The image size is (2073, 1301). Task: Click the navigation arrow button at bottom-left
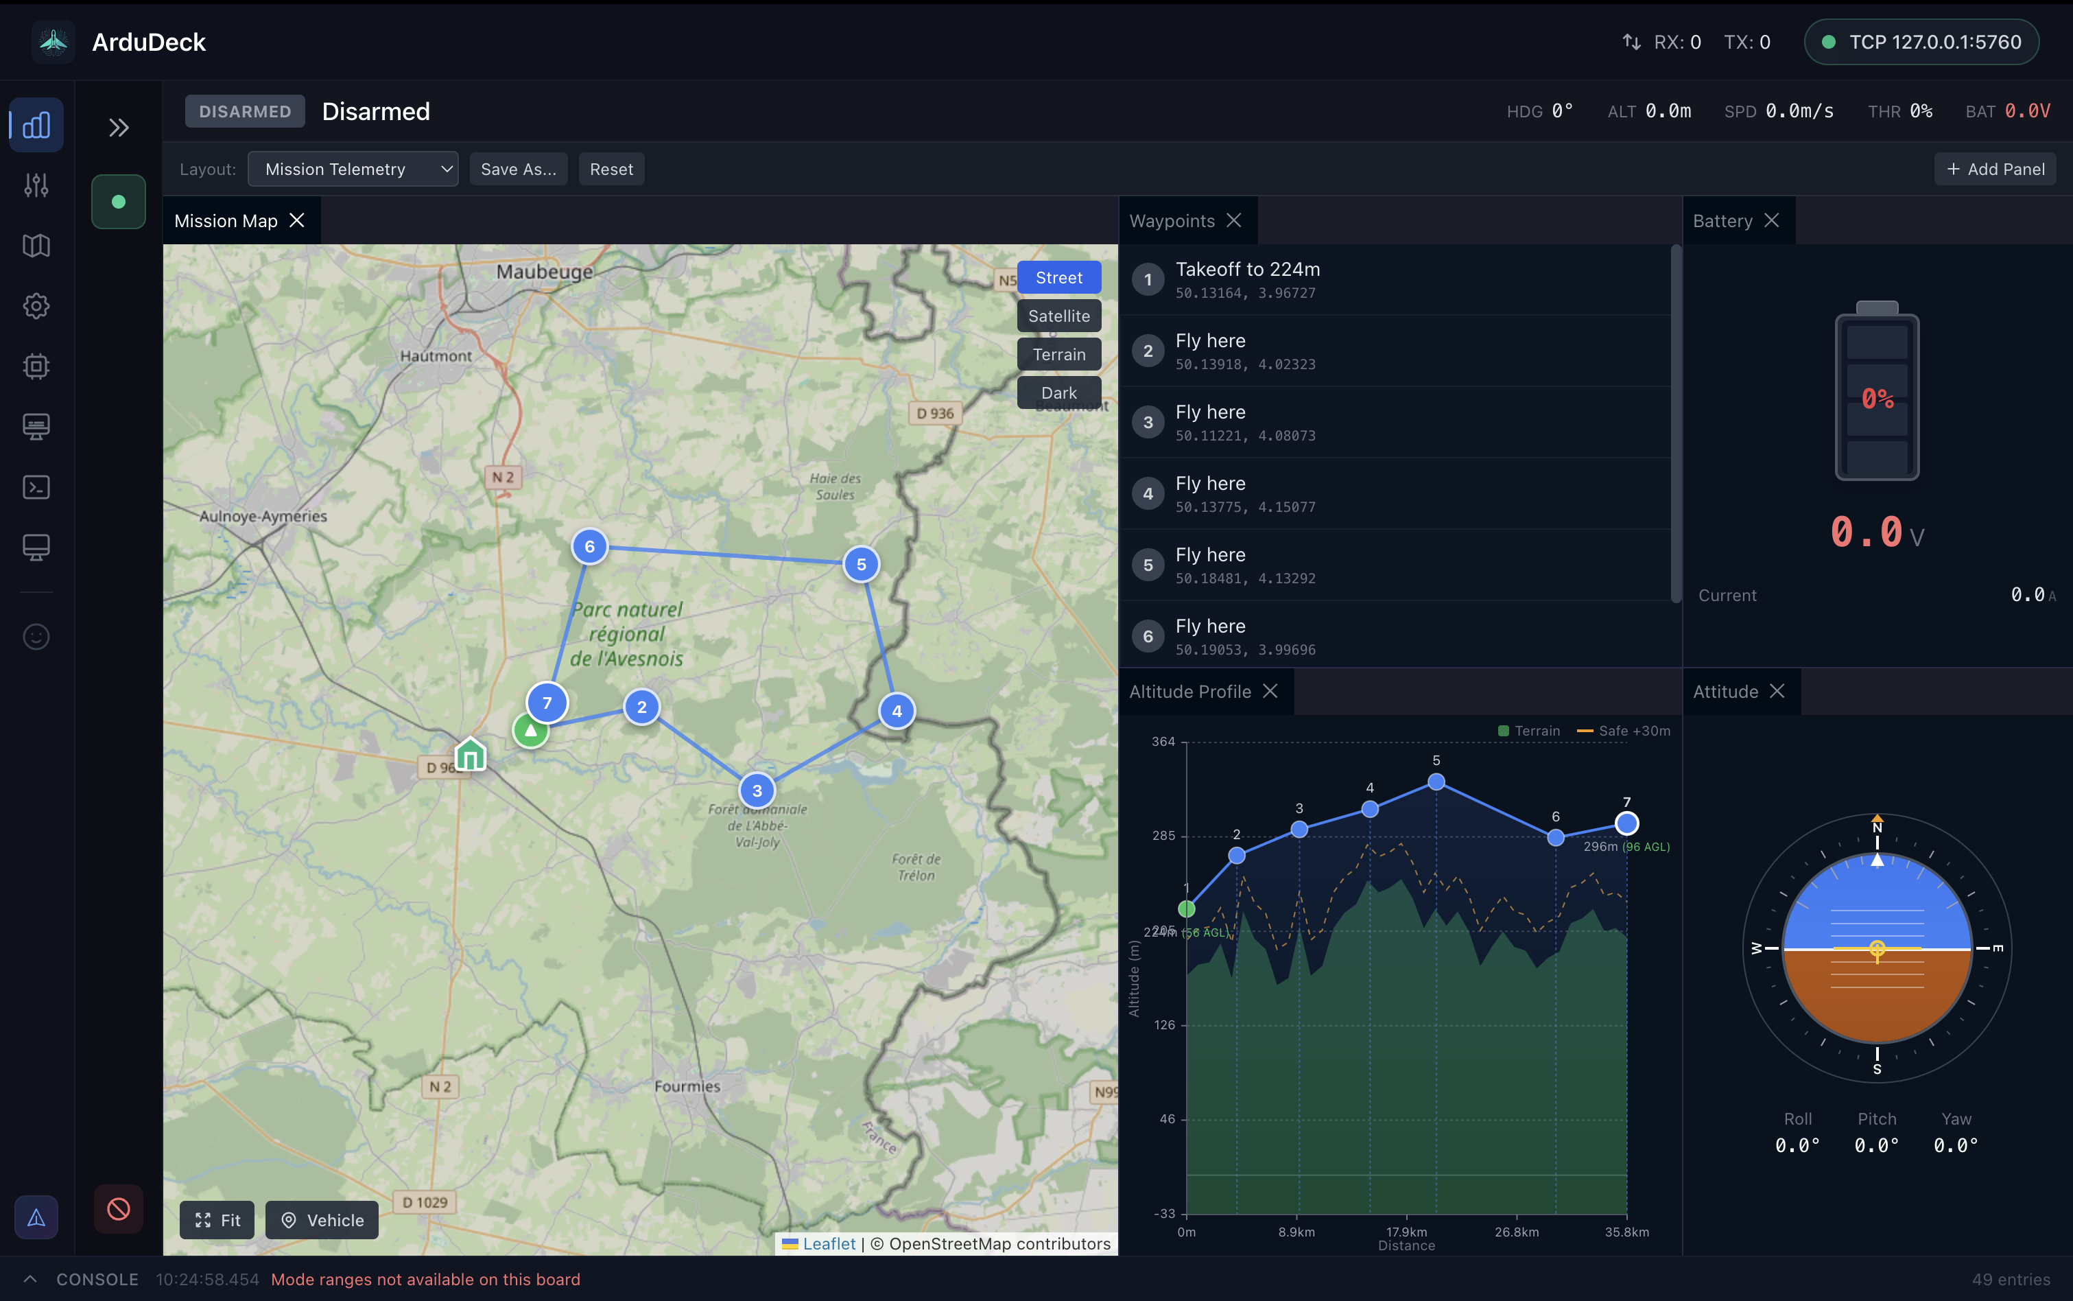(x=36, y=1217)
